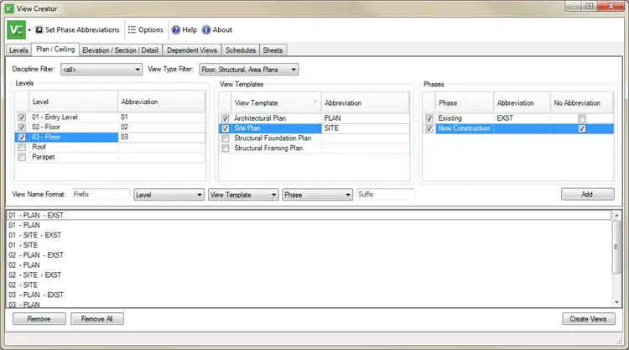Uncheck the Existing phase checkbox
This screenshot has width=629, height=350.
tap(429, 118)
